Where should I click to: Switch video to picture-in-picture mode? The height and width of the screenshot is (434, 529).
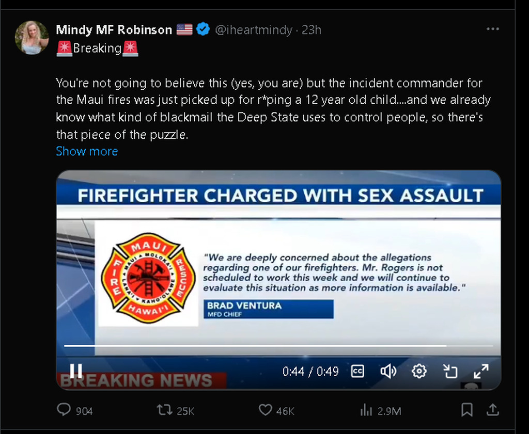point(450,371)
